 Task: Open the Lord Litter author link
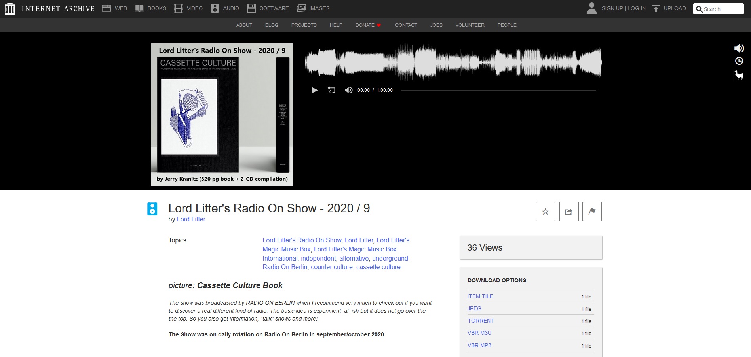(191, 219)
